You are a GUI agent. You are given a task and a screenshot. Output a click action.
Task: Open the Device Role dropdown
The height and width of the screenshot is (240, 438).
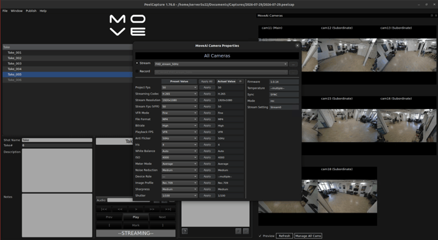[x=179, y=177]
